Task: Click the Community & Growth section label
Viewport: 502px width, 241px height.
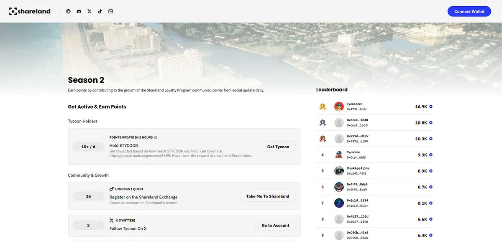Action: [x=88, y=175]
